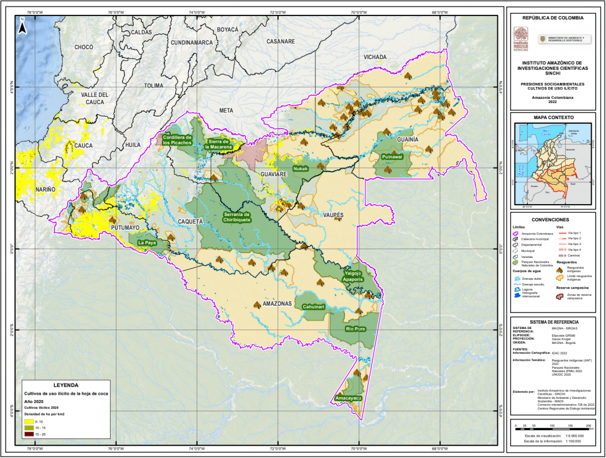
Task: Click the HUILA department label
Action: pos(133,145)
